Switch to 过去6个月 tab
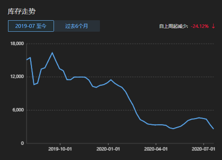Image resolution: width=222 pixels, height=160 pixels. pyautogui.click(x=77, y=26)
